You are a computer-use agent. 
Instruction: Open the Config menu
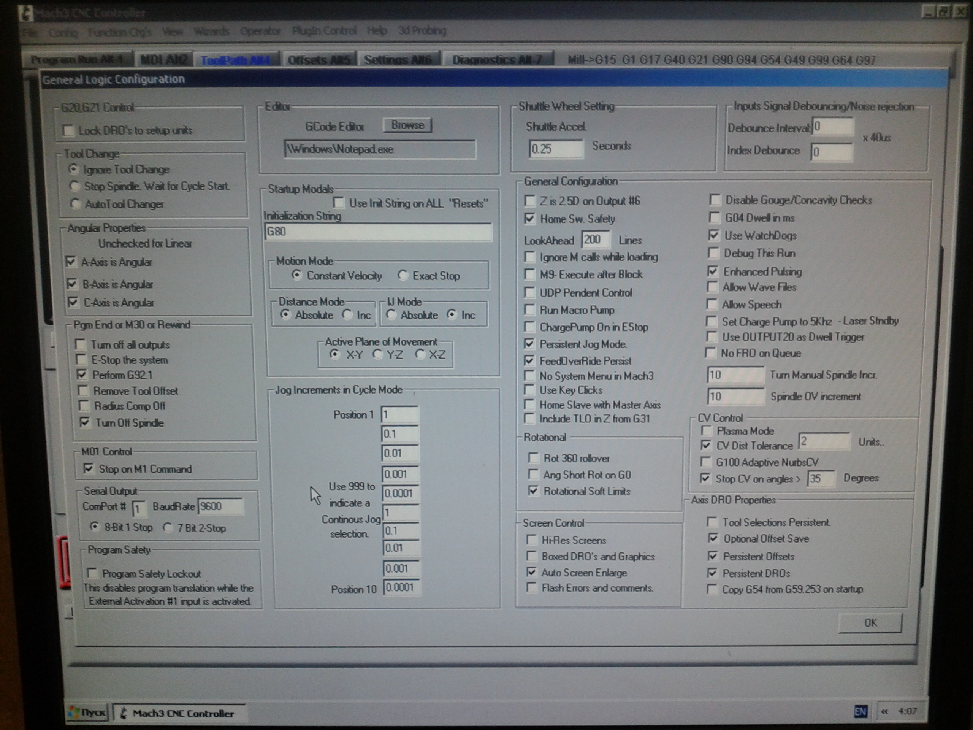point(63,32)
